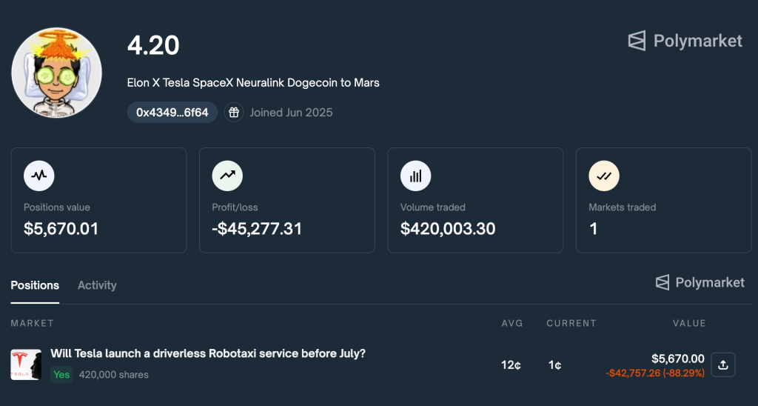The height and width of the screenshot is (406, 758).
Task: Copy wallet address 0x4349…6f64
Action: (172, 113)
